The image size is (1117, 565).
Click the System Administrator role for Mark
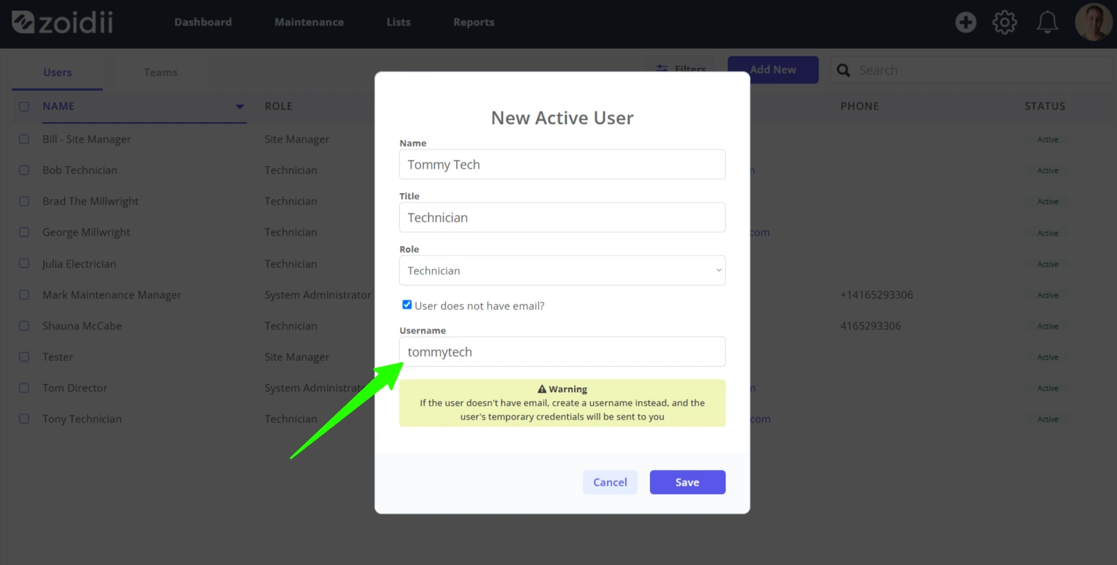click(318, 295)
